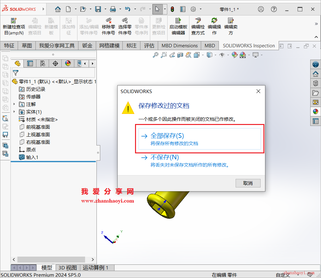Click Edit Appearance icon in view toolbar

(235, 55)
